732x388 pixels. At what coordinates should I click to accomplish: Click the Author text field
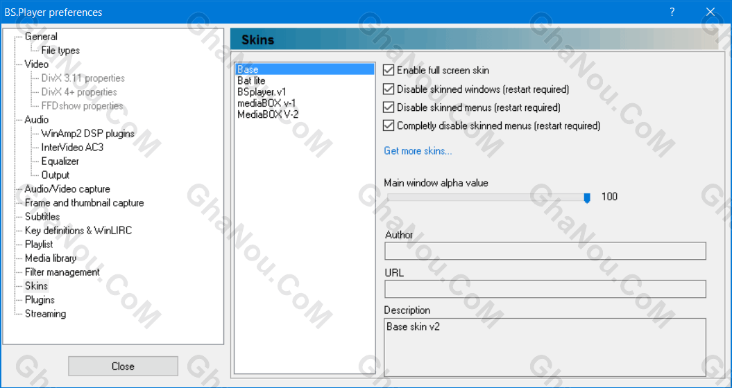click(x=545, y=251)
